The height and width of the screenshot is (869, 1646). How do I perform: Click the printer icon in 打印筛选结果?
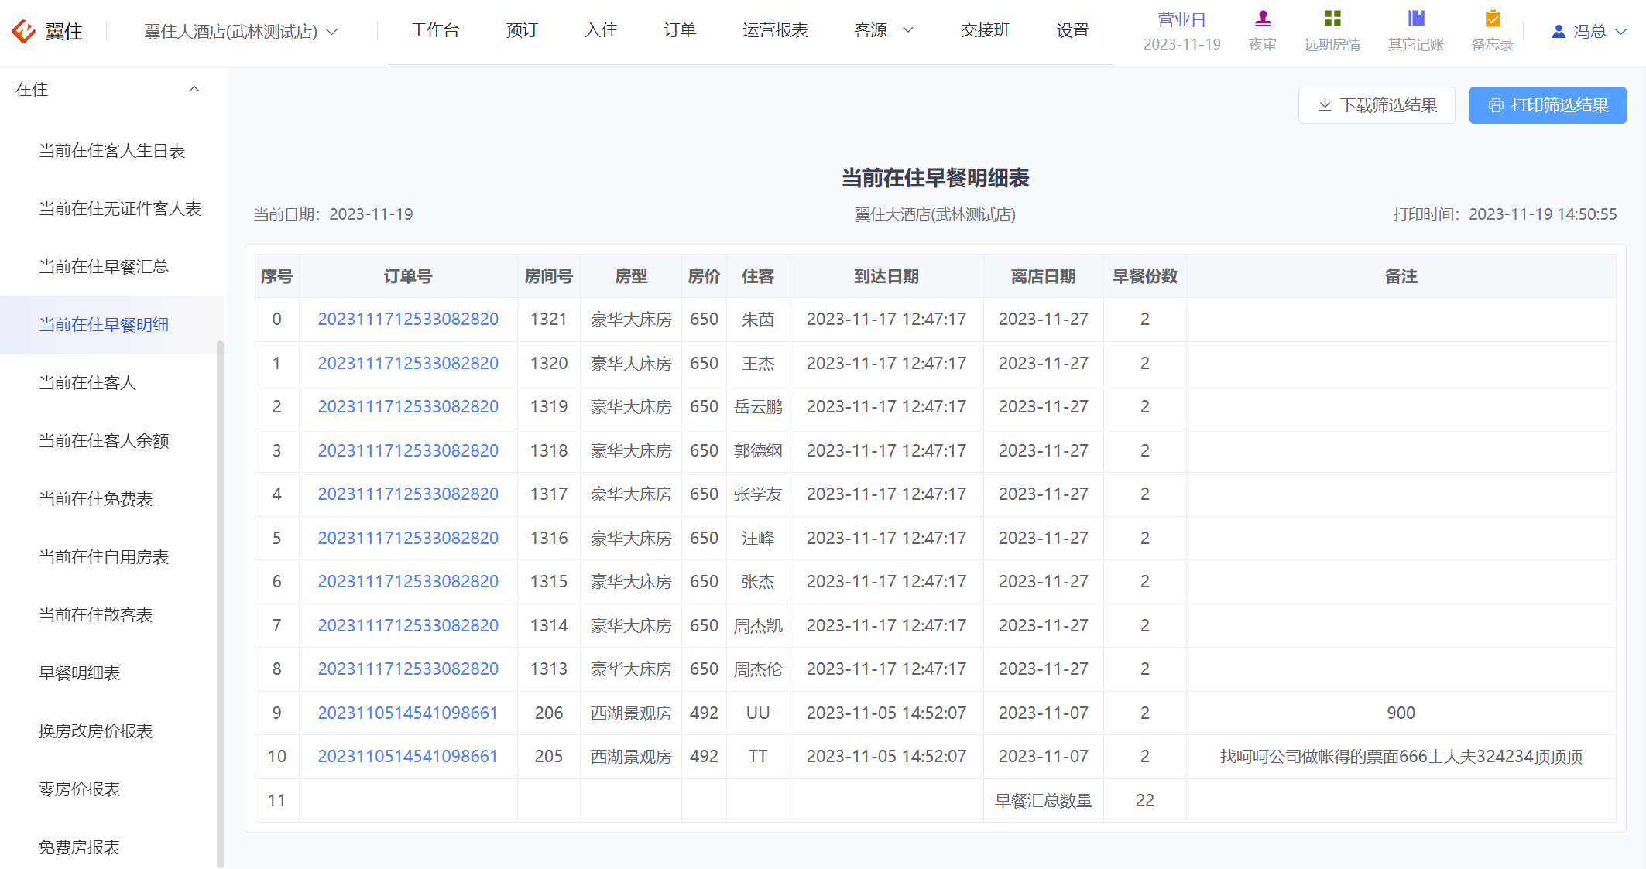[x=1496, y=105]
